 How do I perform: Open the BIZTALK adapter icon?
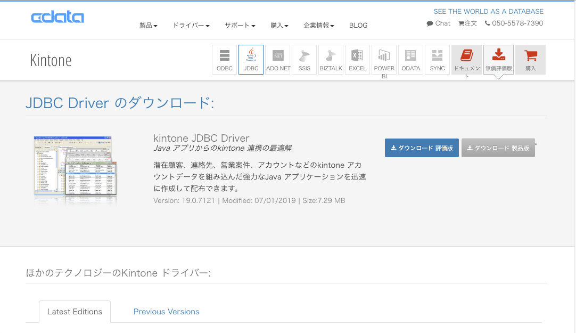(331, 59)
